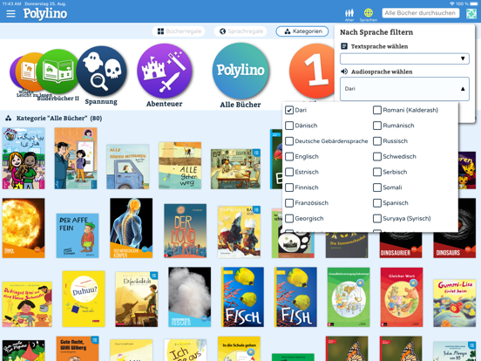
Task: Search in Alle Bücher durchsuchen field
Action: [420, 13]
